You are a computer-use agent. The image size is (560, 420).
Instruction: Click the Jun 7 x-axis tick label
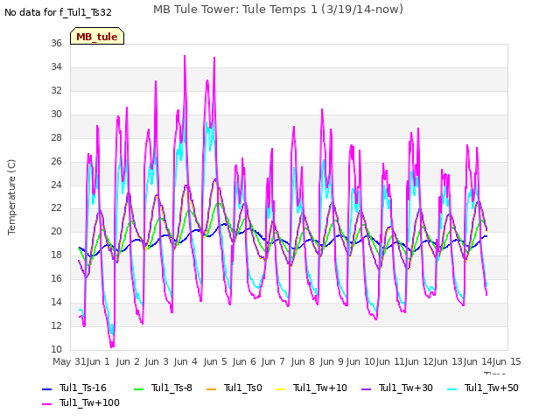273,361
